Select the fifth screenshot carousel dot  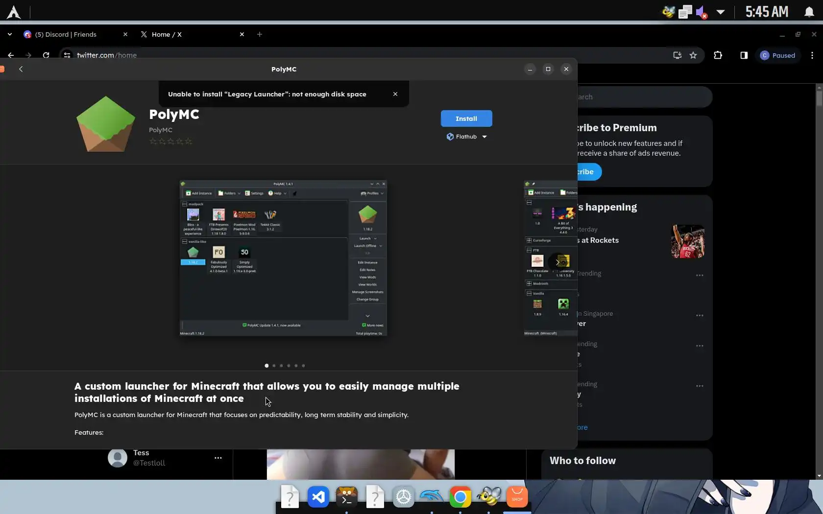click(x=296, y=366)
